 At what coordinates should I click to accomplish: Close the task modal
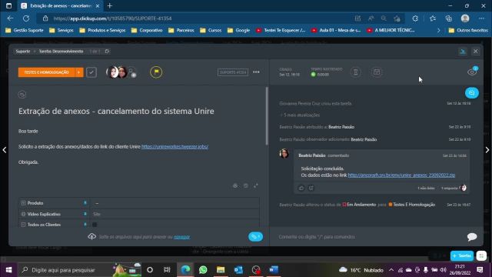pyautogui.click(x=476, y=52)
